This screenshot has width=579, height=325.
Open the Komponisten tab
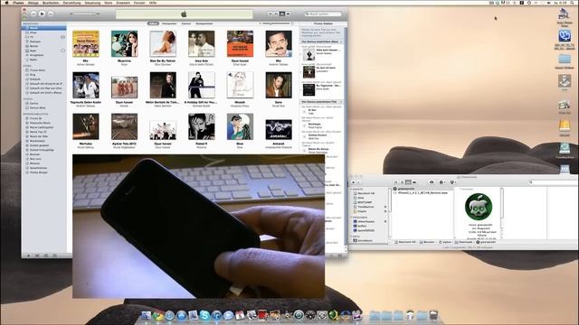tap(204, 23)
